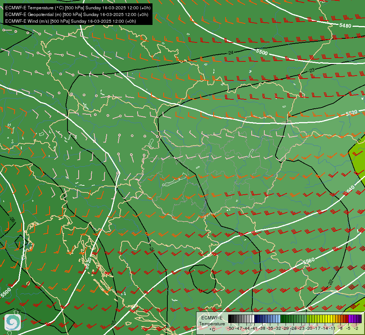The image size is (365, 335).
Task: Select the ECMWF-E Wind 500 hPa title line
Action: [x=70, y=21]
